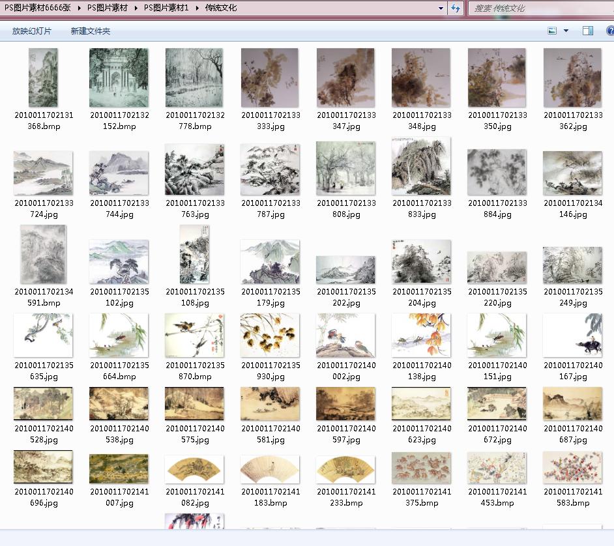Select the 2010011702132152.bmp archway thumbnail
614x546 pixels.
pos(119,78)
